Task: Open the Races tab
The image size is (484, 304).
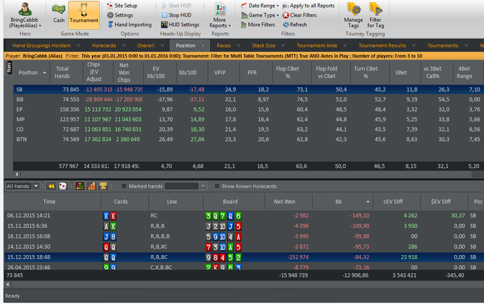Action: (223, 46)
